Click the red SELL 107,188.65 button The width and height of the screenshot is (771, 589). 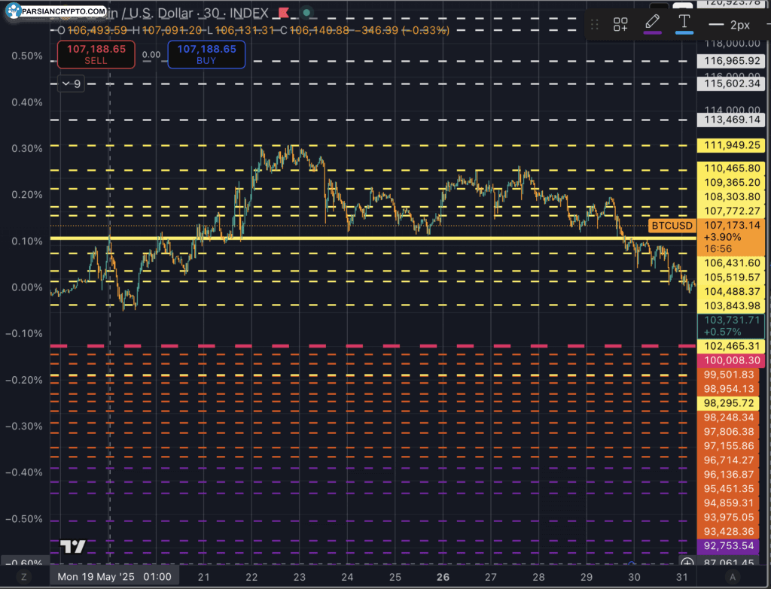coord(96,54)
